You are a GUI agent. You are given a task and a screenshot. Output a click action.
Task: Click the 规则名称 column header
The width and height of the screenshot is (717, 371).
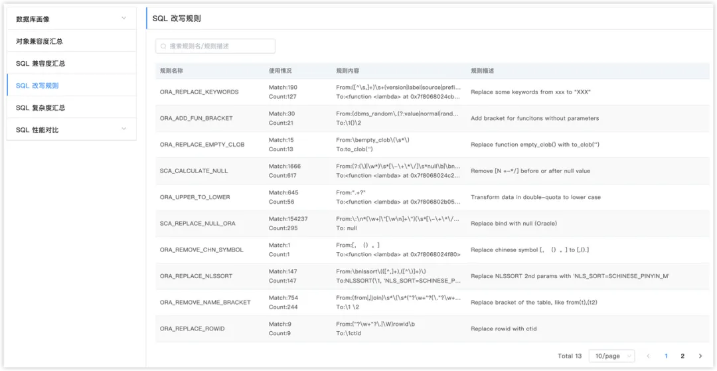[172, 71]
